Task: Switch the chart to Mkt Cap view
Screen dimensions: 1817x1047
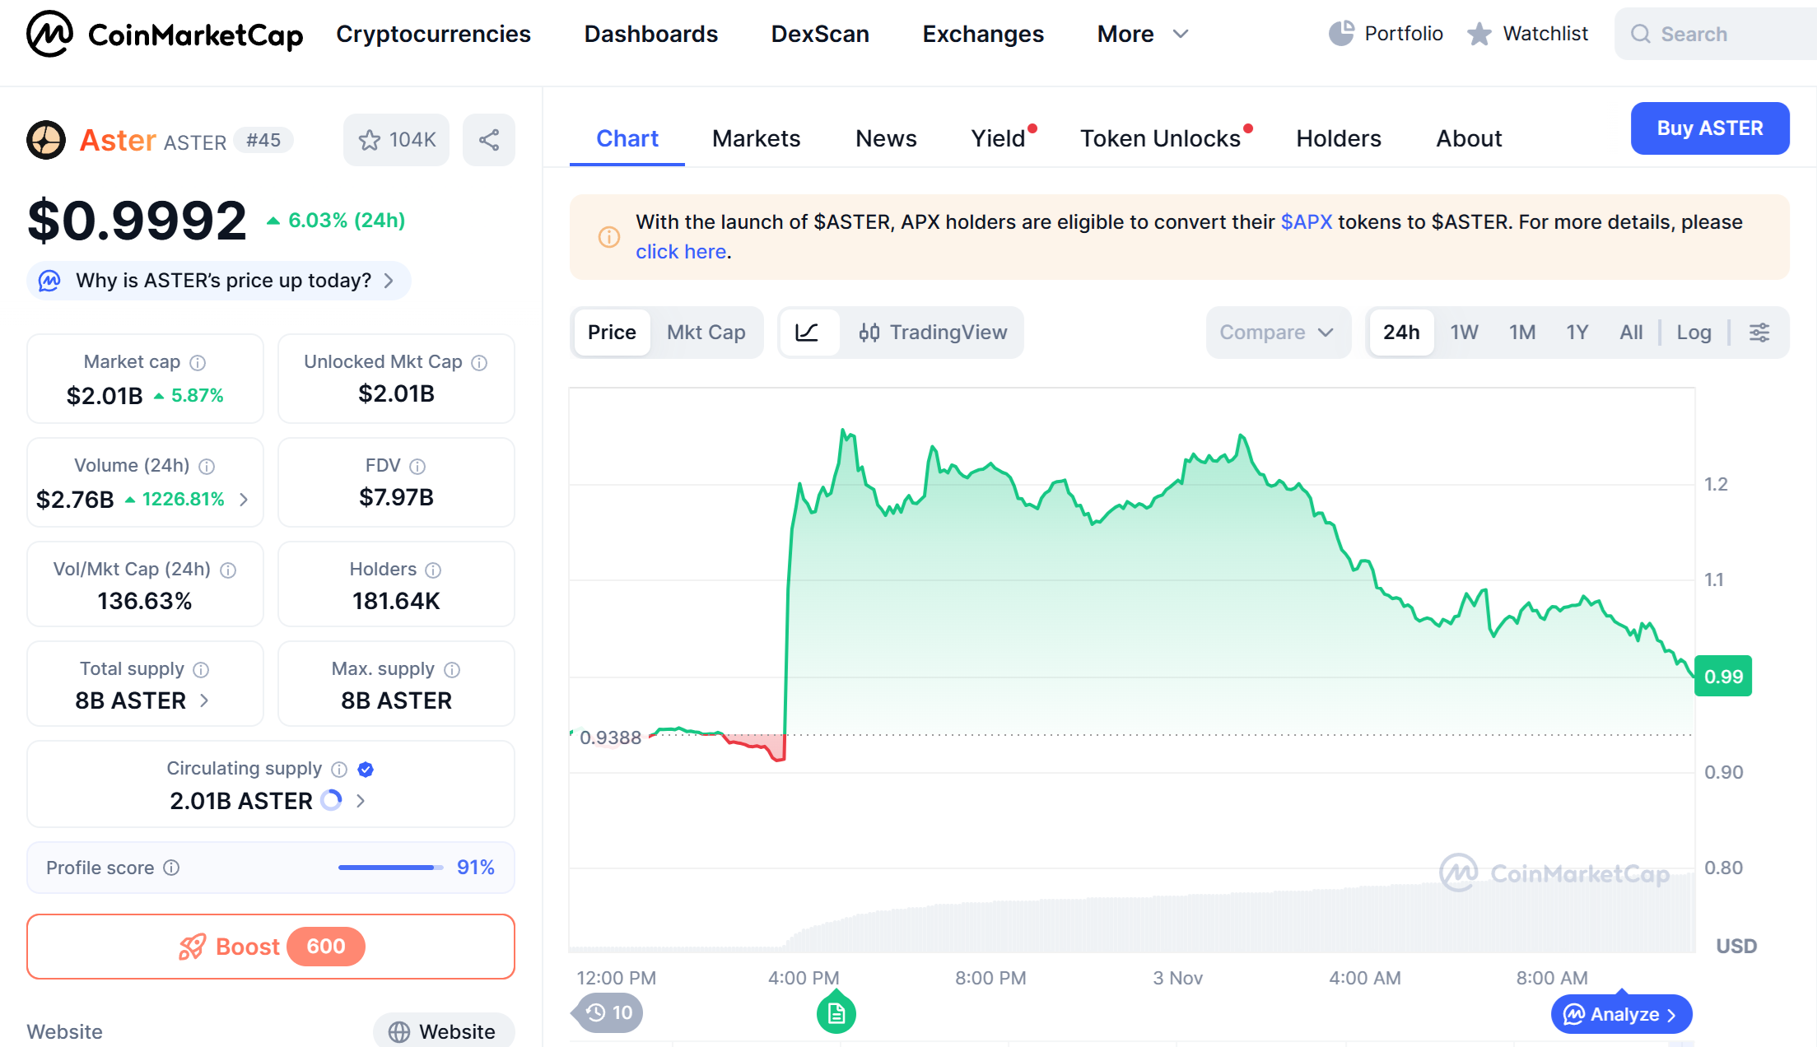Action: [x=706, y=333]
